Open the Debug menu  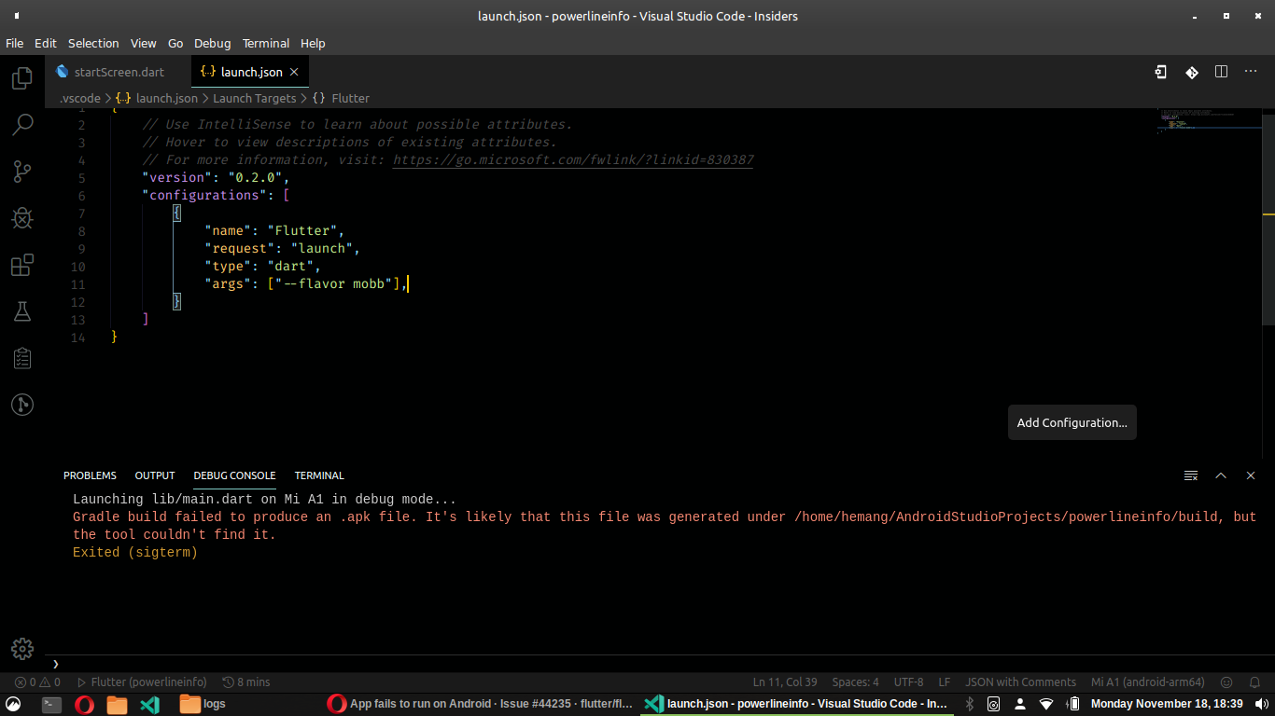pos(212,43)
